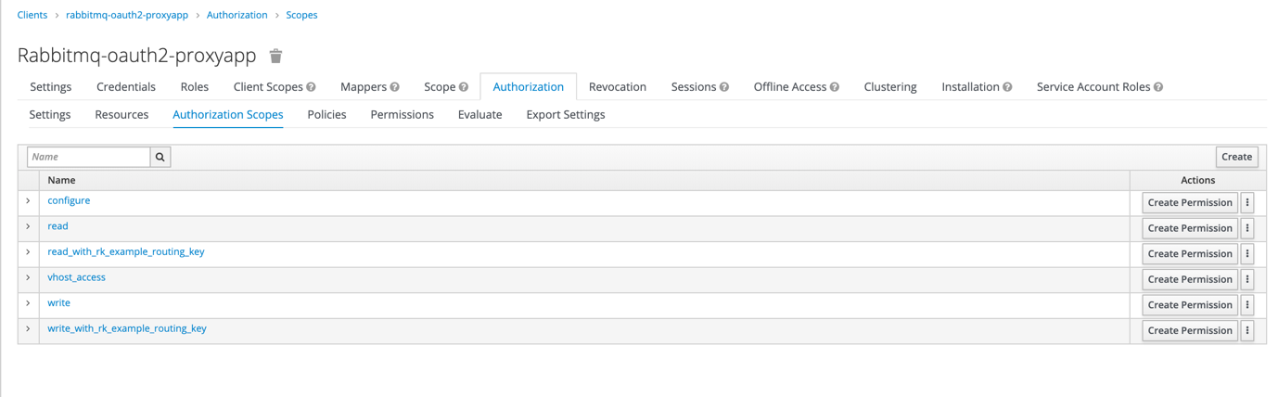Open kebab menu for write_with_rk_example_routing_key

pyautogui.click(x=1247, y=330)
